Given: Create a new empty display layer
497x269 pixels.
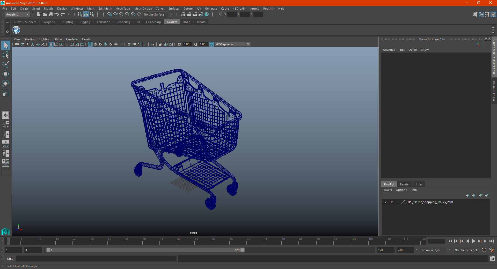Looking at the screenshot, I should (480, 195).
